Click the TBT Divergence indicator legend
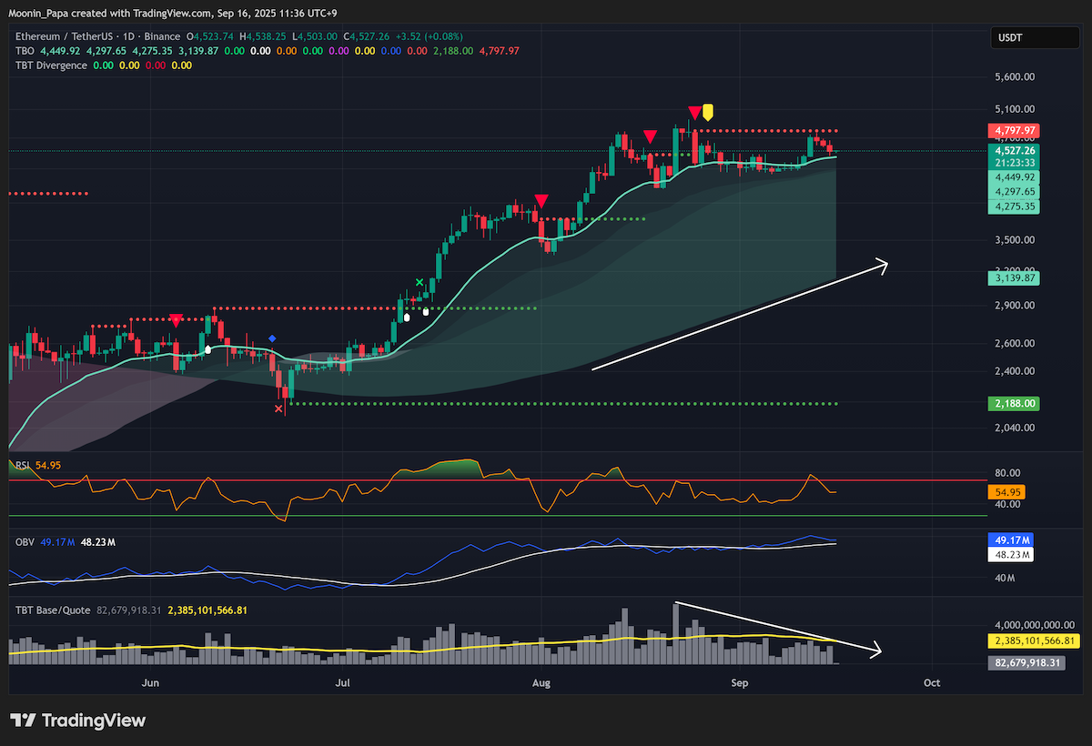1092x746 pixels. pyautogui.click(x=51, y=66)
